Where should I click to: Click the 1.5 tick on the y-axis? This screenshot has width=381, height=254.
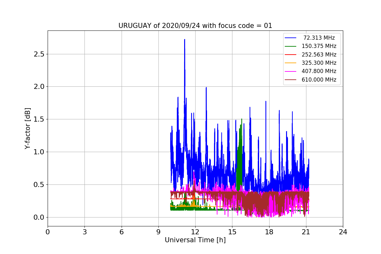click(x=39, y=119)
